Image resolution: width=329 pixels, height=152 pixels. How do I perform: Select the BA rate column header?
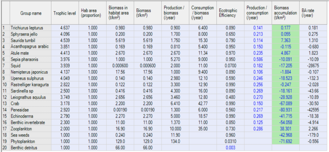(313, 13)
